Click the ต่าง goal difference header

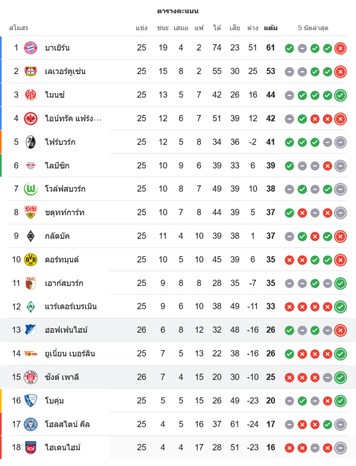253,28
